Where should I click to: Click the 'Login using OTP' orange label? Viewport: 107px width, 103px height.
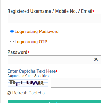point(31,42)
